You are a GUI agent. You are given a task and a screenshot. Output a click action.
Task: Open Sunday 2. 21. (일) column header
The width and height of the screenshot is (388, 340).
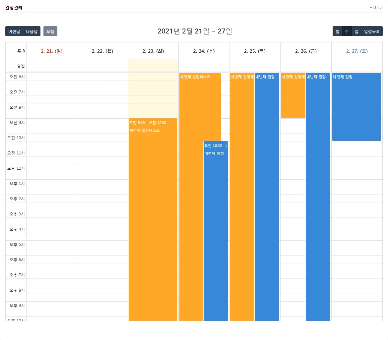click(x=52, y=51)
